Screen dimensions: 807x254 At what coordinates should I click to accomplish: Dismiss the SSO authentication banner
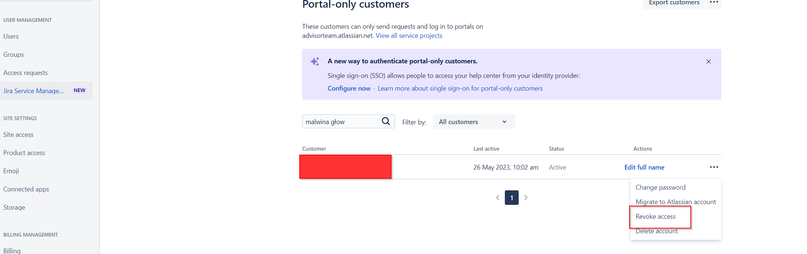708,61
